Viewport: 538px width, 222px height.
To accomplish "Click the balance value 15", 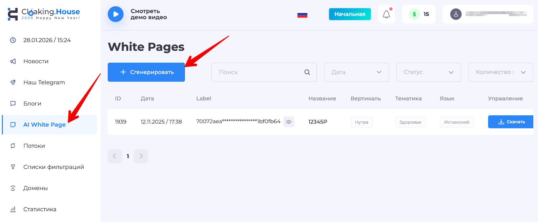I will coord(426,14).
